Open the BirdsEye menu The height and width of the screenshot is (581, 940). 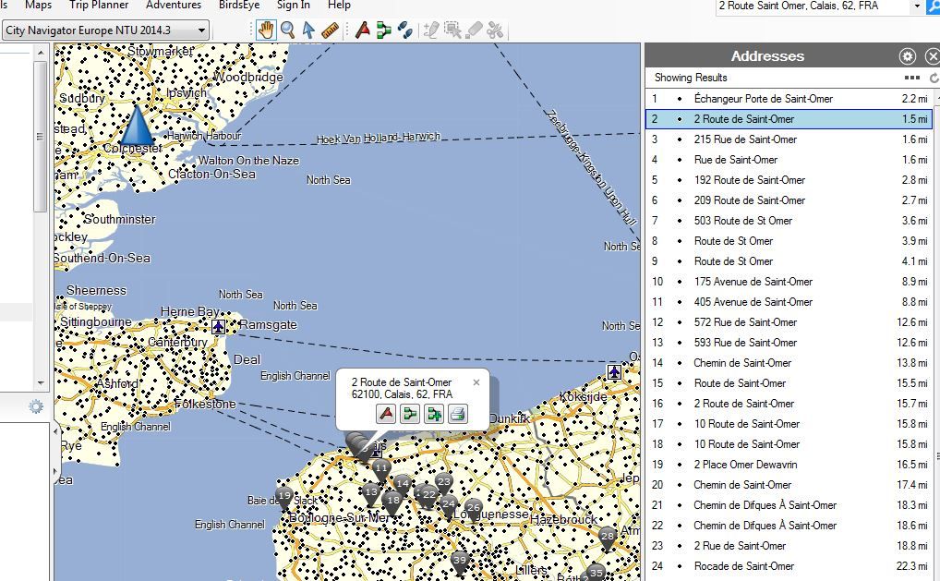point(239,6)
